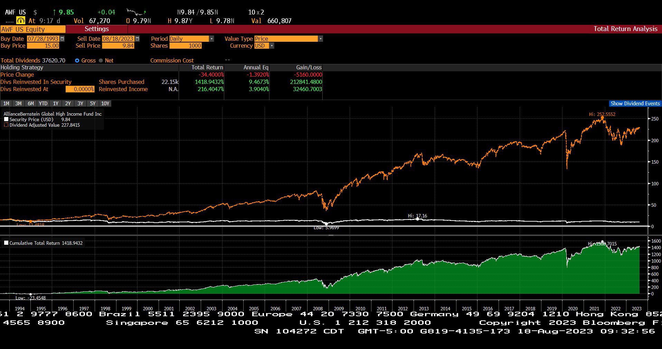The image size is (662, 349).
Task: Open the Buy Date calendar picker icon
Action: pyautogui.click(x=62, y=39)
